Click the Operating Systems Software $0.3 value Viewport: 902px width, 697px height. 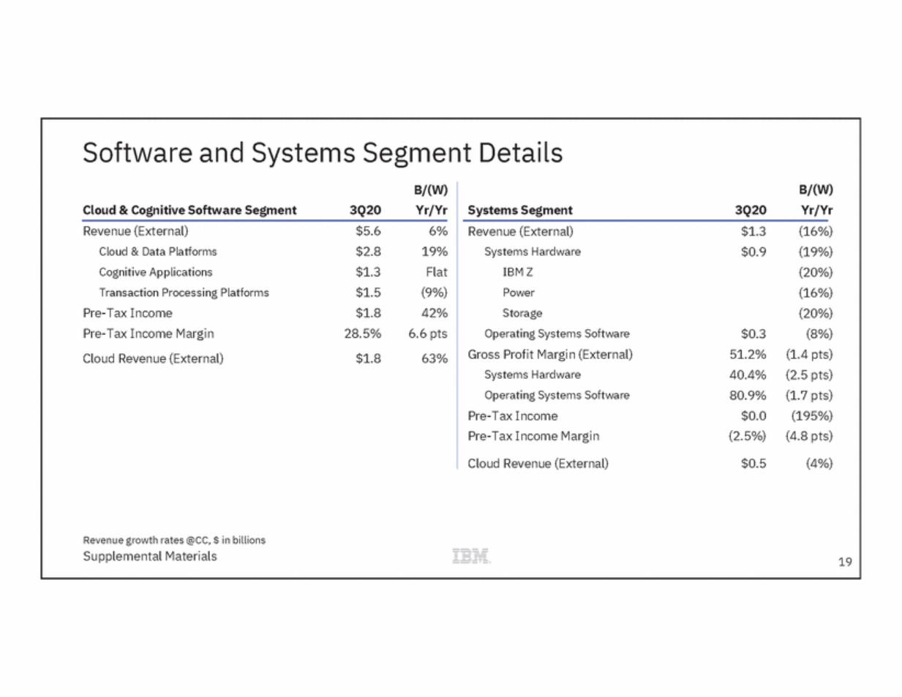(x=753, y=334)
